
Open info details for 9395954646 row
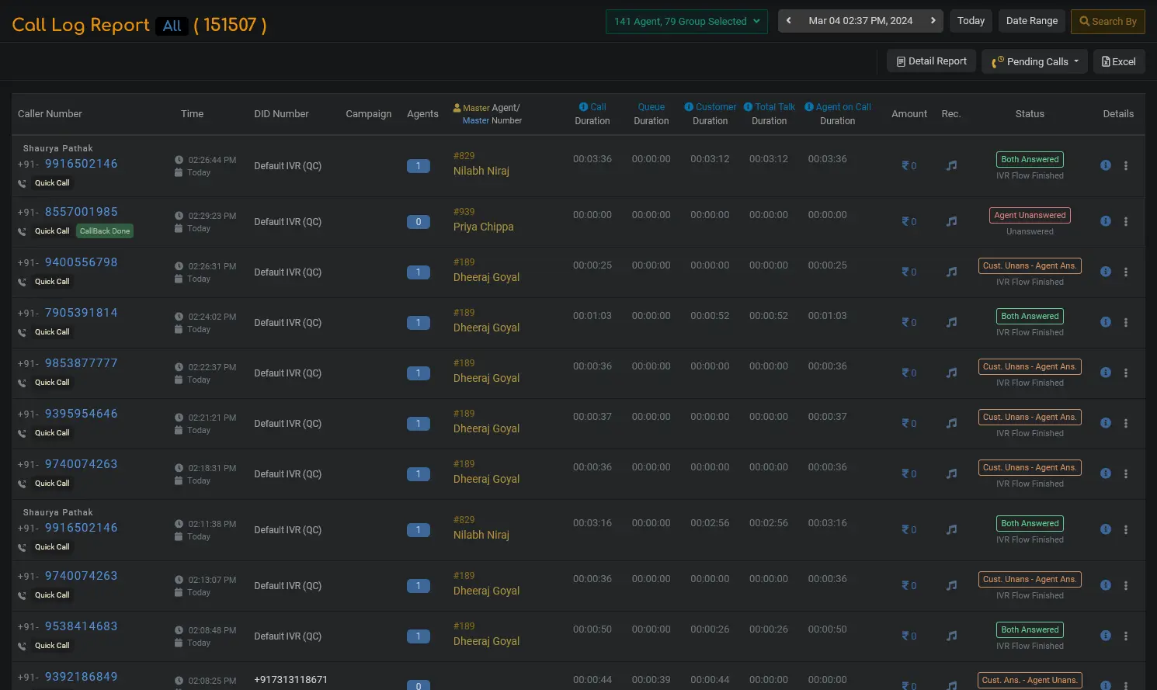(x=1106, y=423)
